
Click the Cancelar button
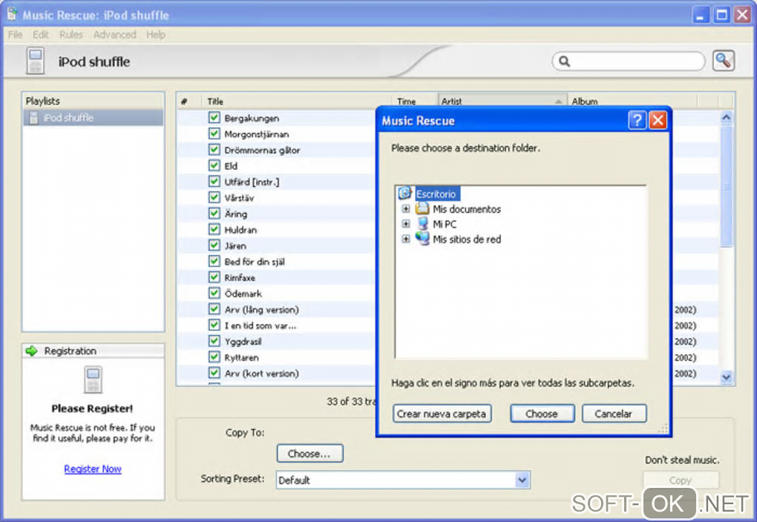(614, 414)
